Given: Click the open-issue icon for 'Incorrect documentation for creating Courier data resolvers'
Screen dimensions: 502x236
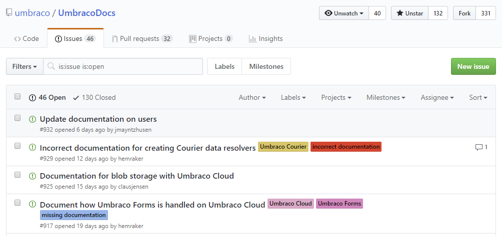Looking at the screenshot, I should tap(32, 148).
